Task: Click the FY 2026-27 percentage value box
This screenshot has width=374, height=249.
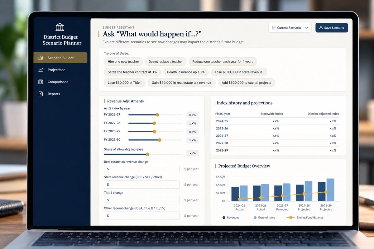Action: click(193, 115)
